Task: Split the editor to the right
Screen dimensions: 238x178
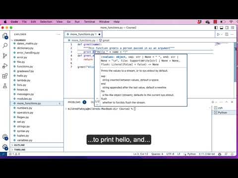Action: pyautogui.click(x=227, y=34)
